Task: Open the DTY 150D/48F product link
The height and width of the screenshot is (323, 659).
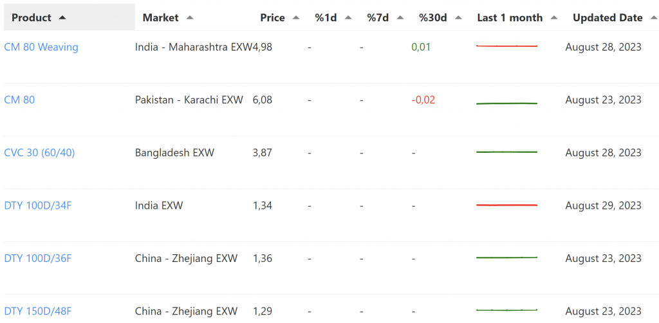Action: pyautogui.click(x=37, y=311)
